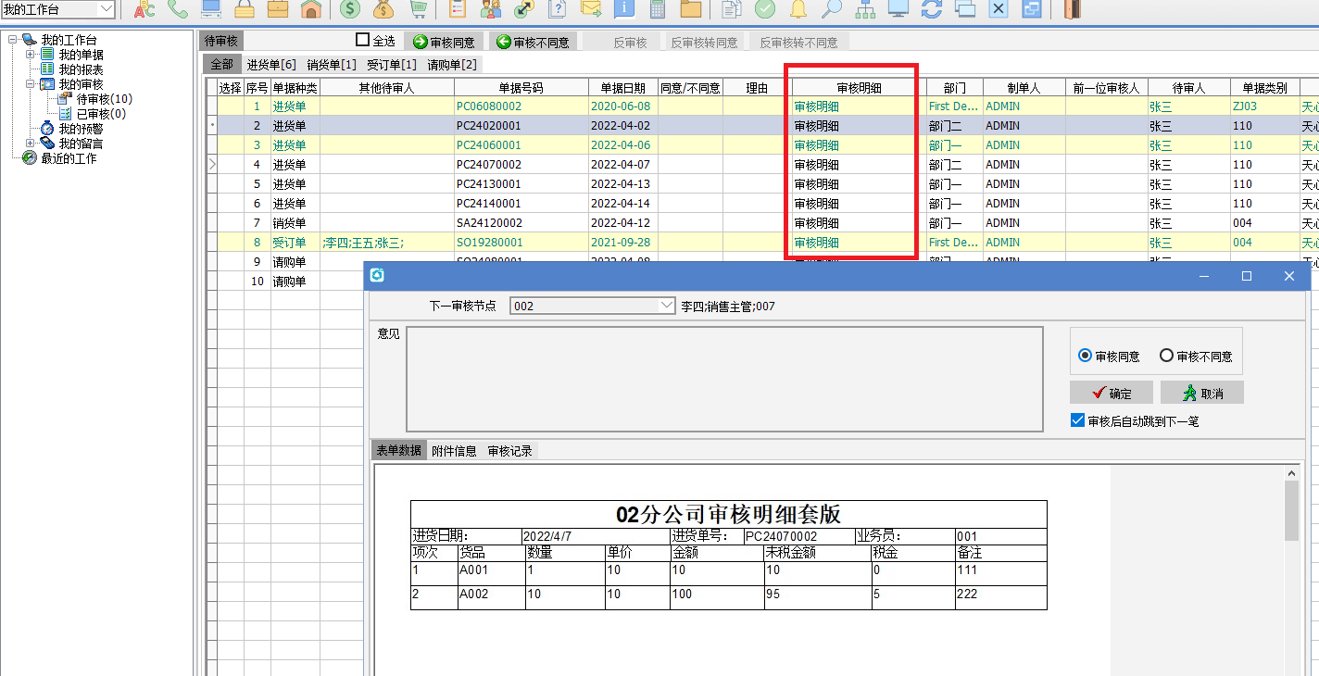This screenshot has width=1319, height=676.
Task: Select the 审核不同意 radio button
Action: [1166, 356]
